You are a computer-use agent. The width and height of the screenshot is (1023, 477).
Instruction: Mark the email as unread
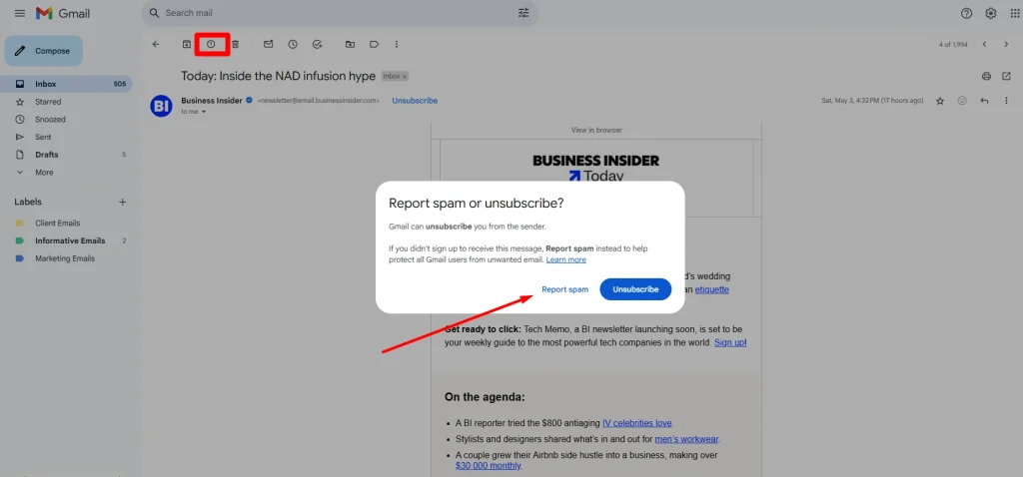tap(268, 44)
